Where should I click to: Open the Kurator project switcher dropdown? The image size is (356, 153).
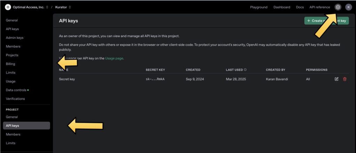pos(63,7)
